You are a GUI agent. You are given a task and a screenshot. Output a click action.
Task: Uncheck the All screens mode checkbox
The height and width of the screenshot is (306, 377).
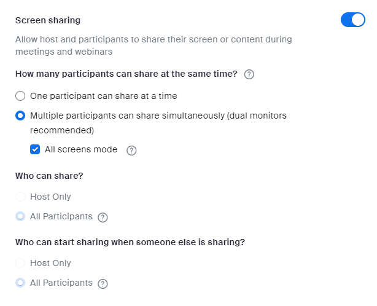[35, 149]
